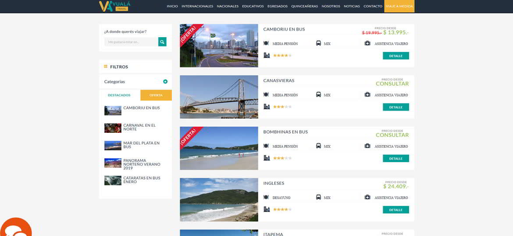
Task: Open Contacto menu item
Action: 373,6
